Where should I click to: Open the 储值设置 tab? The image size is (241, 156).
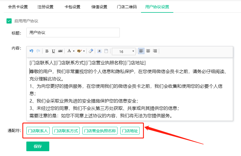[x=99, y=7]
